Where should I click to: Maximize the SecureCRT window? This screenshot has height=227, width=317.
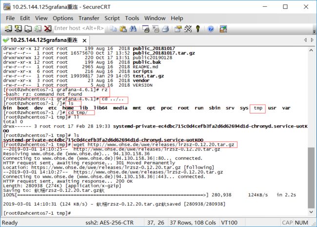(x=285, y=7)
